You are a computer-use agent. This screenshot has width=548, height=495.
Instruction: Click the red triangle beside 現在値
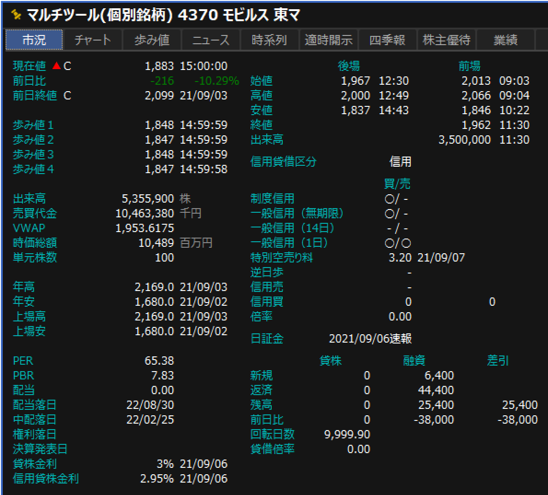pos(56,66)
